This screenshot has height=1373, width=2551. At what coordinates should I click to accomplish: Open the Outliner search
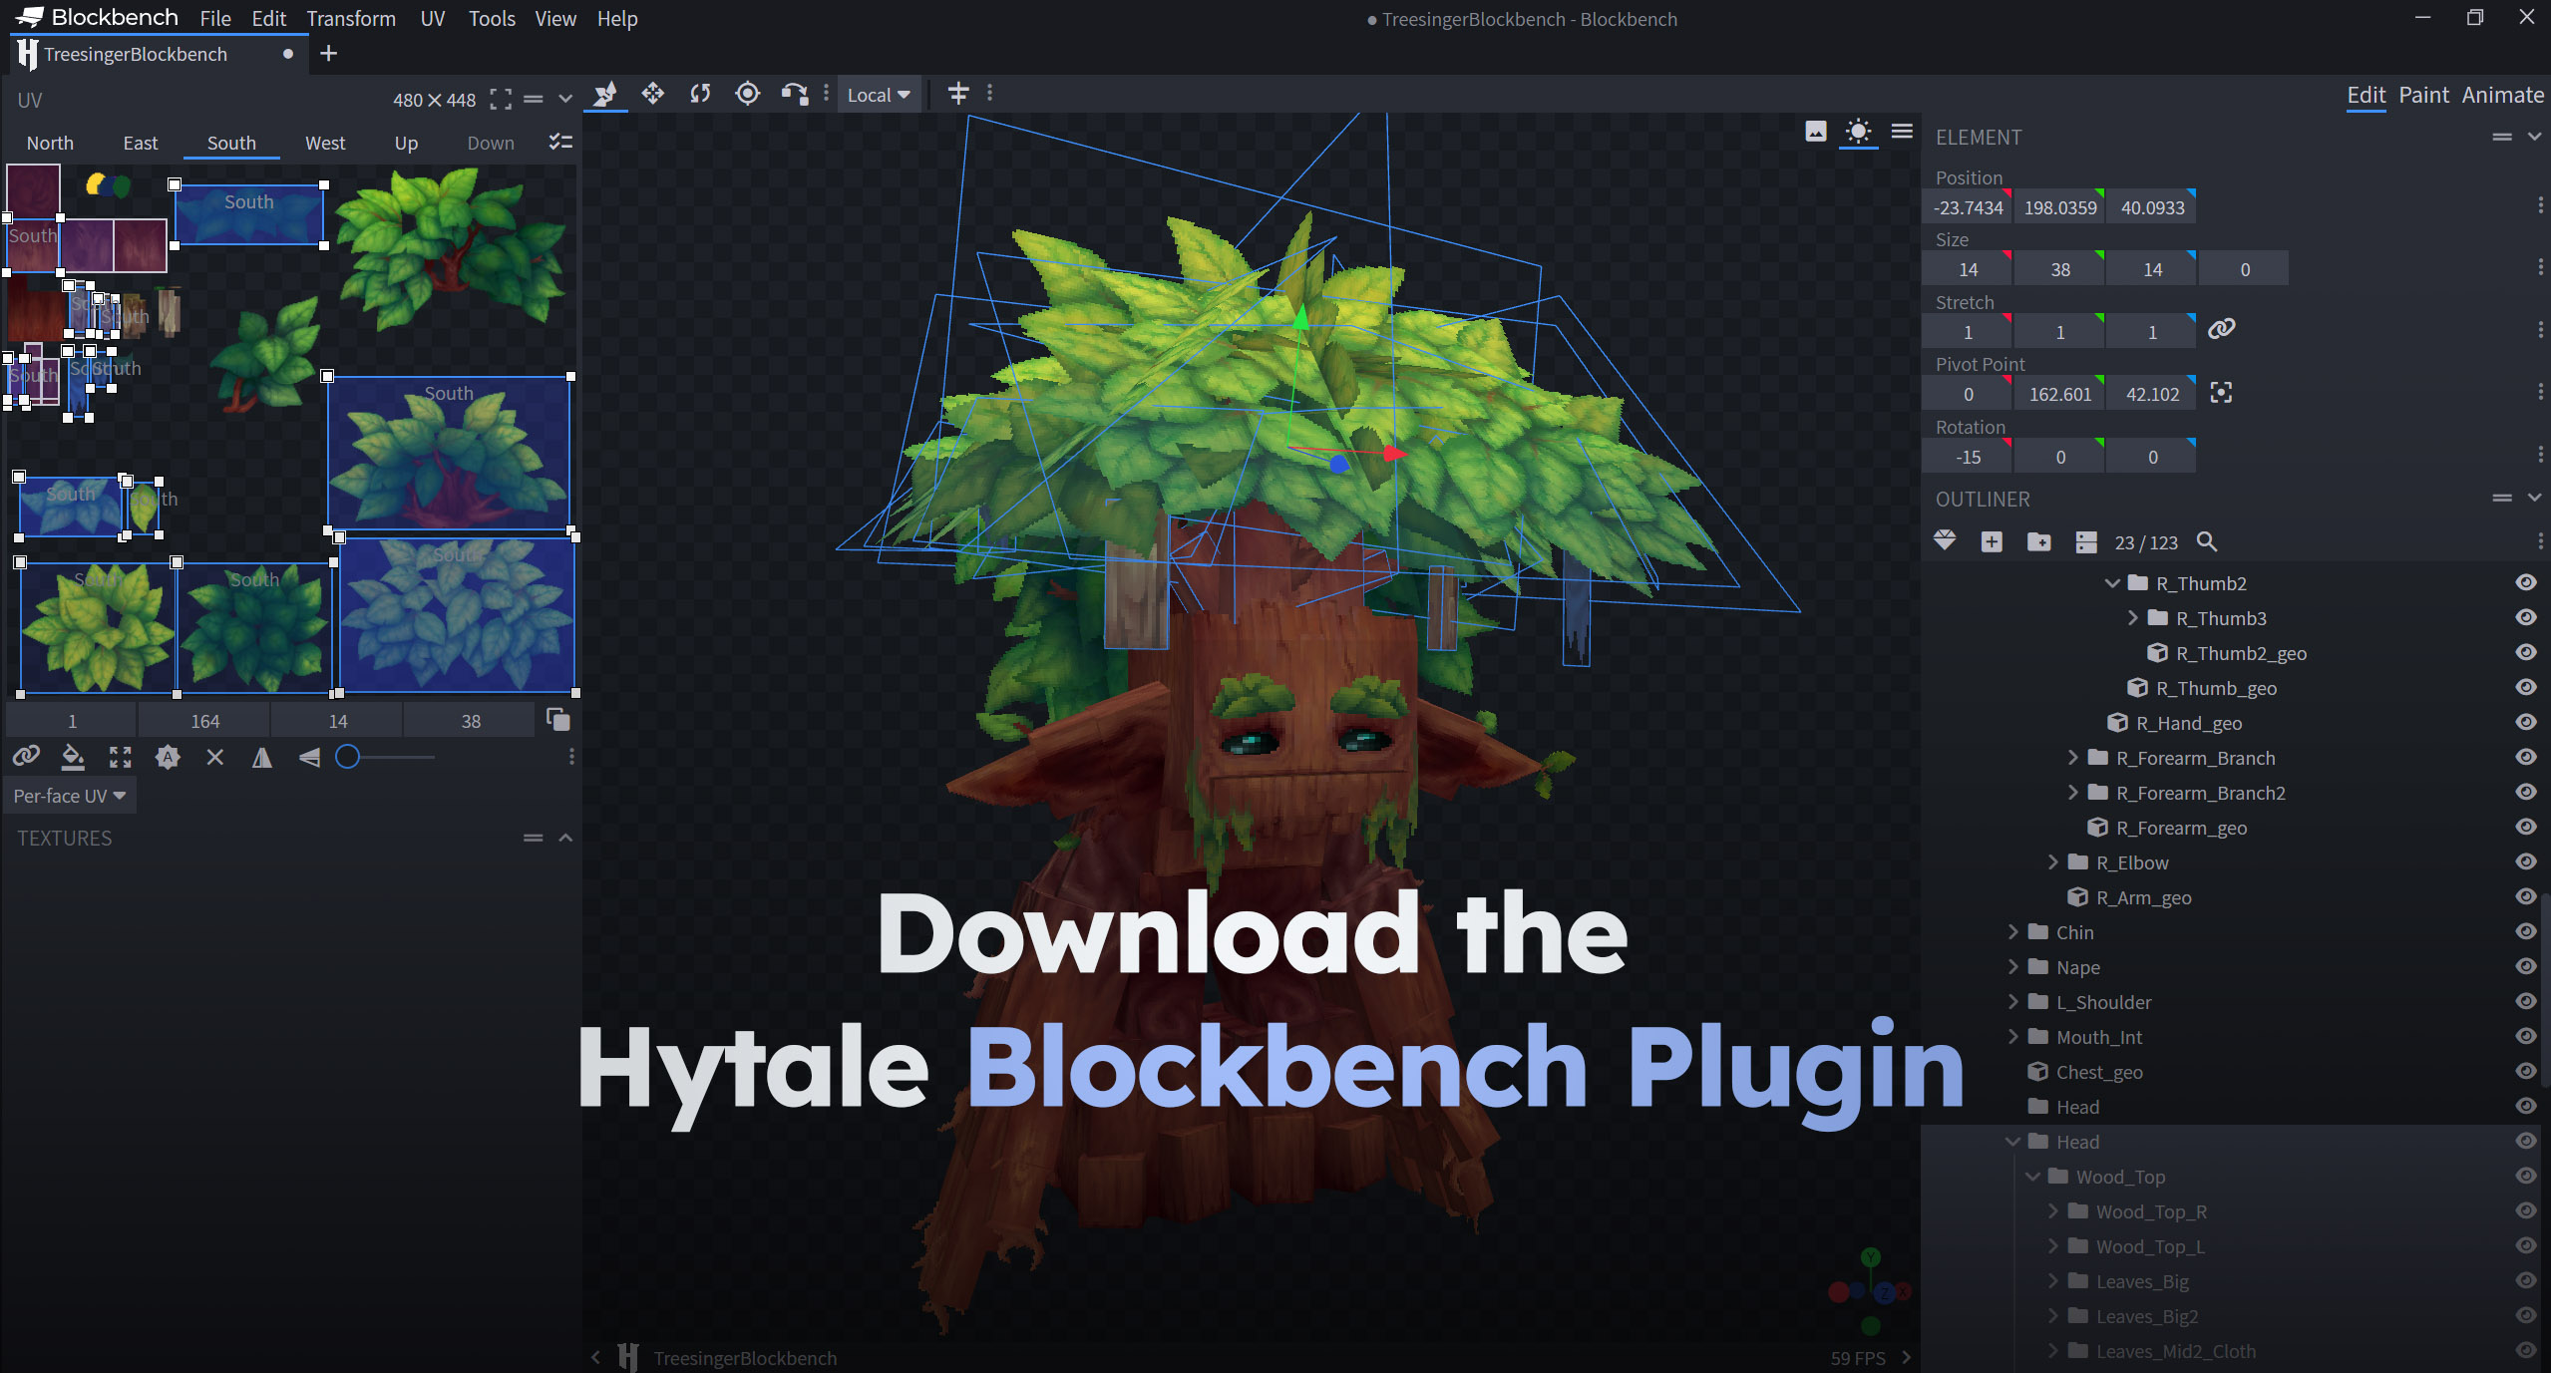click(x=2209, y=541)
